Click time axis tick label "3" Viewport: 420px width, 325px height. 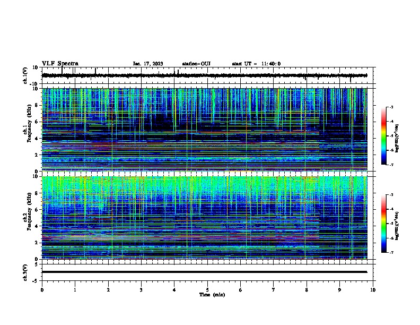click(141, 290)
